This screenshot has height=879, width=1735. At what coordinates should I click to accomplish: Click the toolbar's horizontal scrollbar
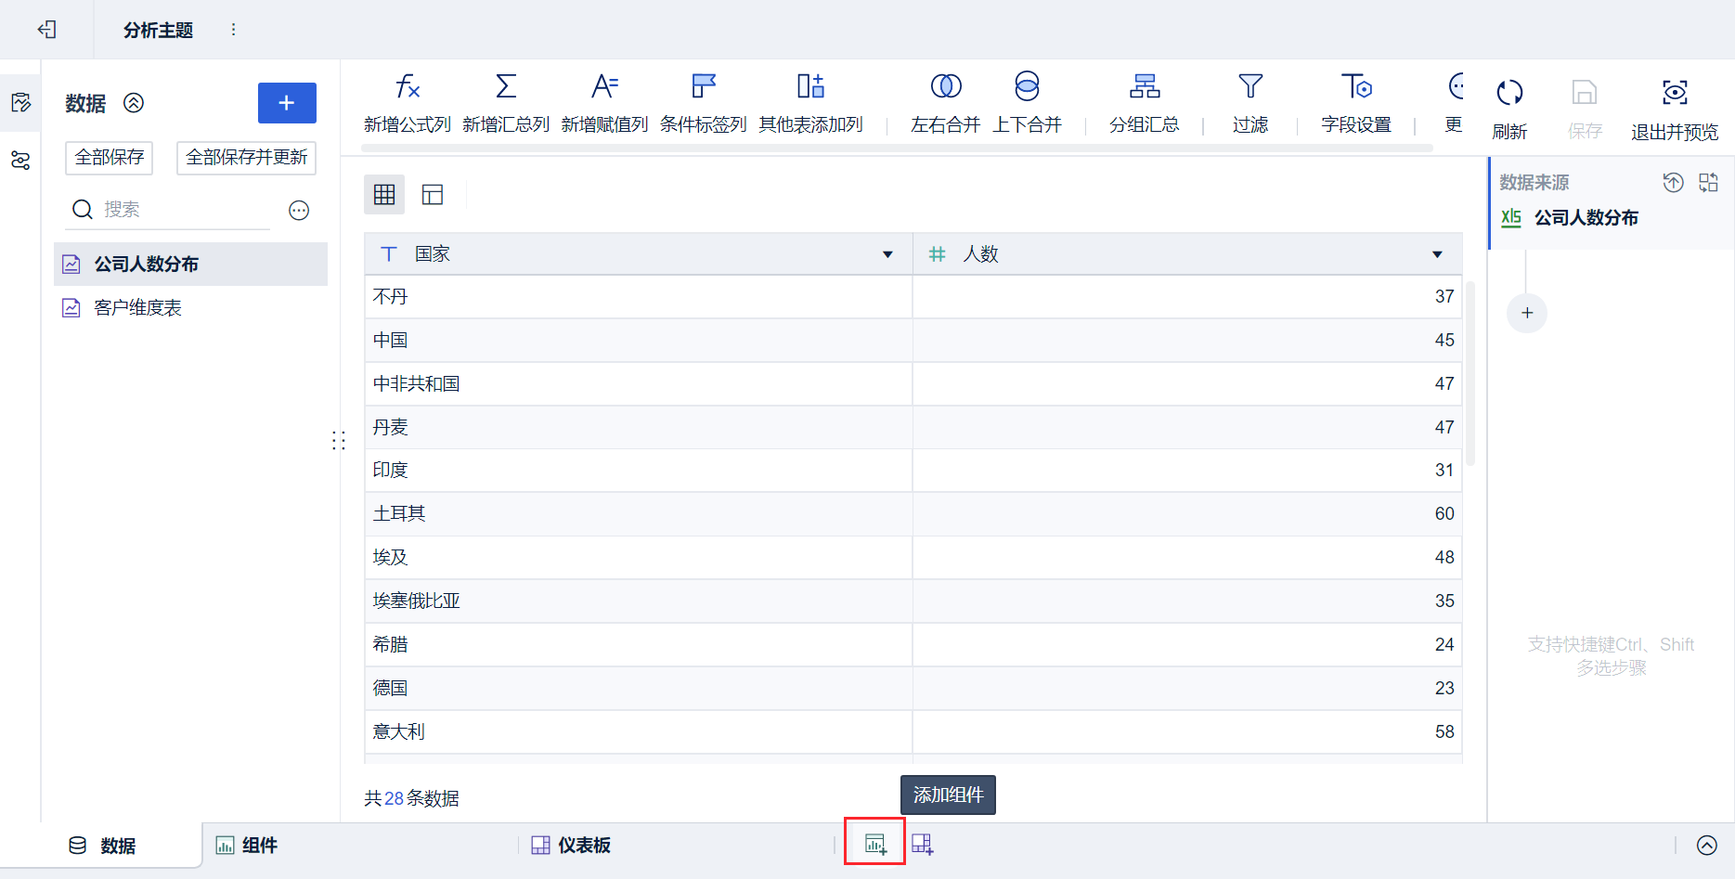(896, 148)
